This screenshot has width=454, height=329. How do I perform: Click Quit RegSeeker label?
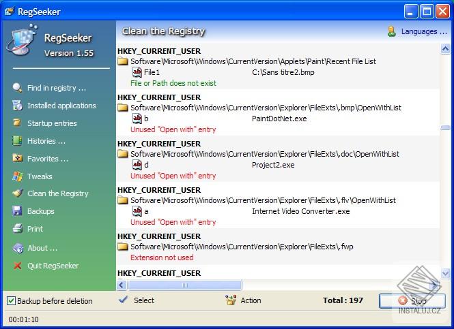click(x=53, y=266)
